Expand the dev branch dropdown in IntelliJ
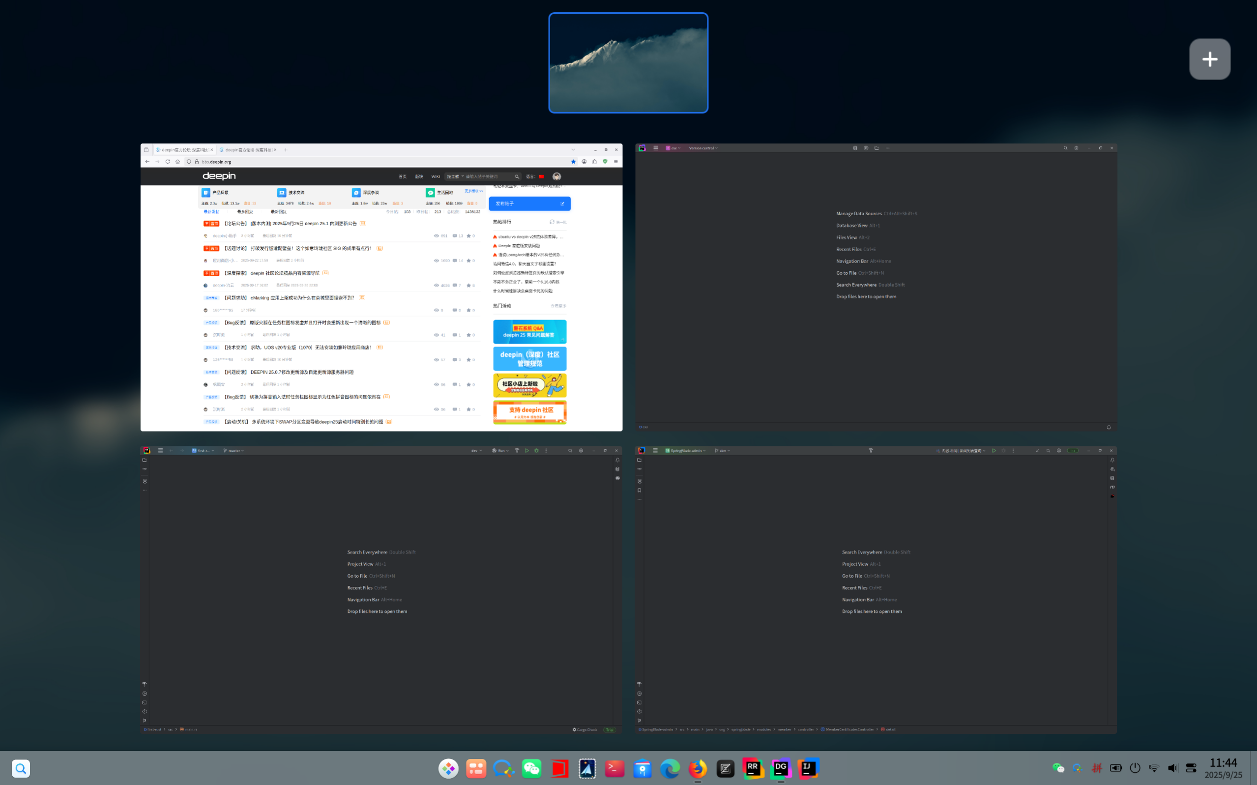The height and width of the screenshot is (785, 1257). [722, 451]
